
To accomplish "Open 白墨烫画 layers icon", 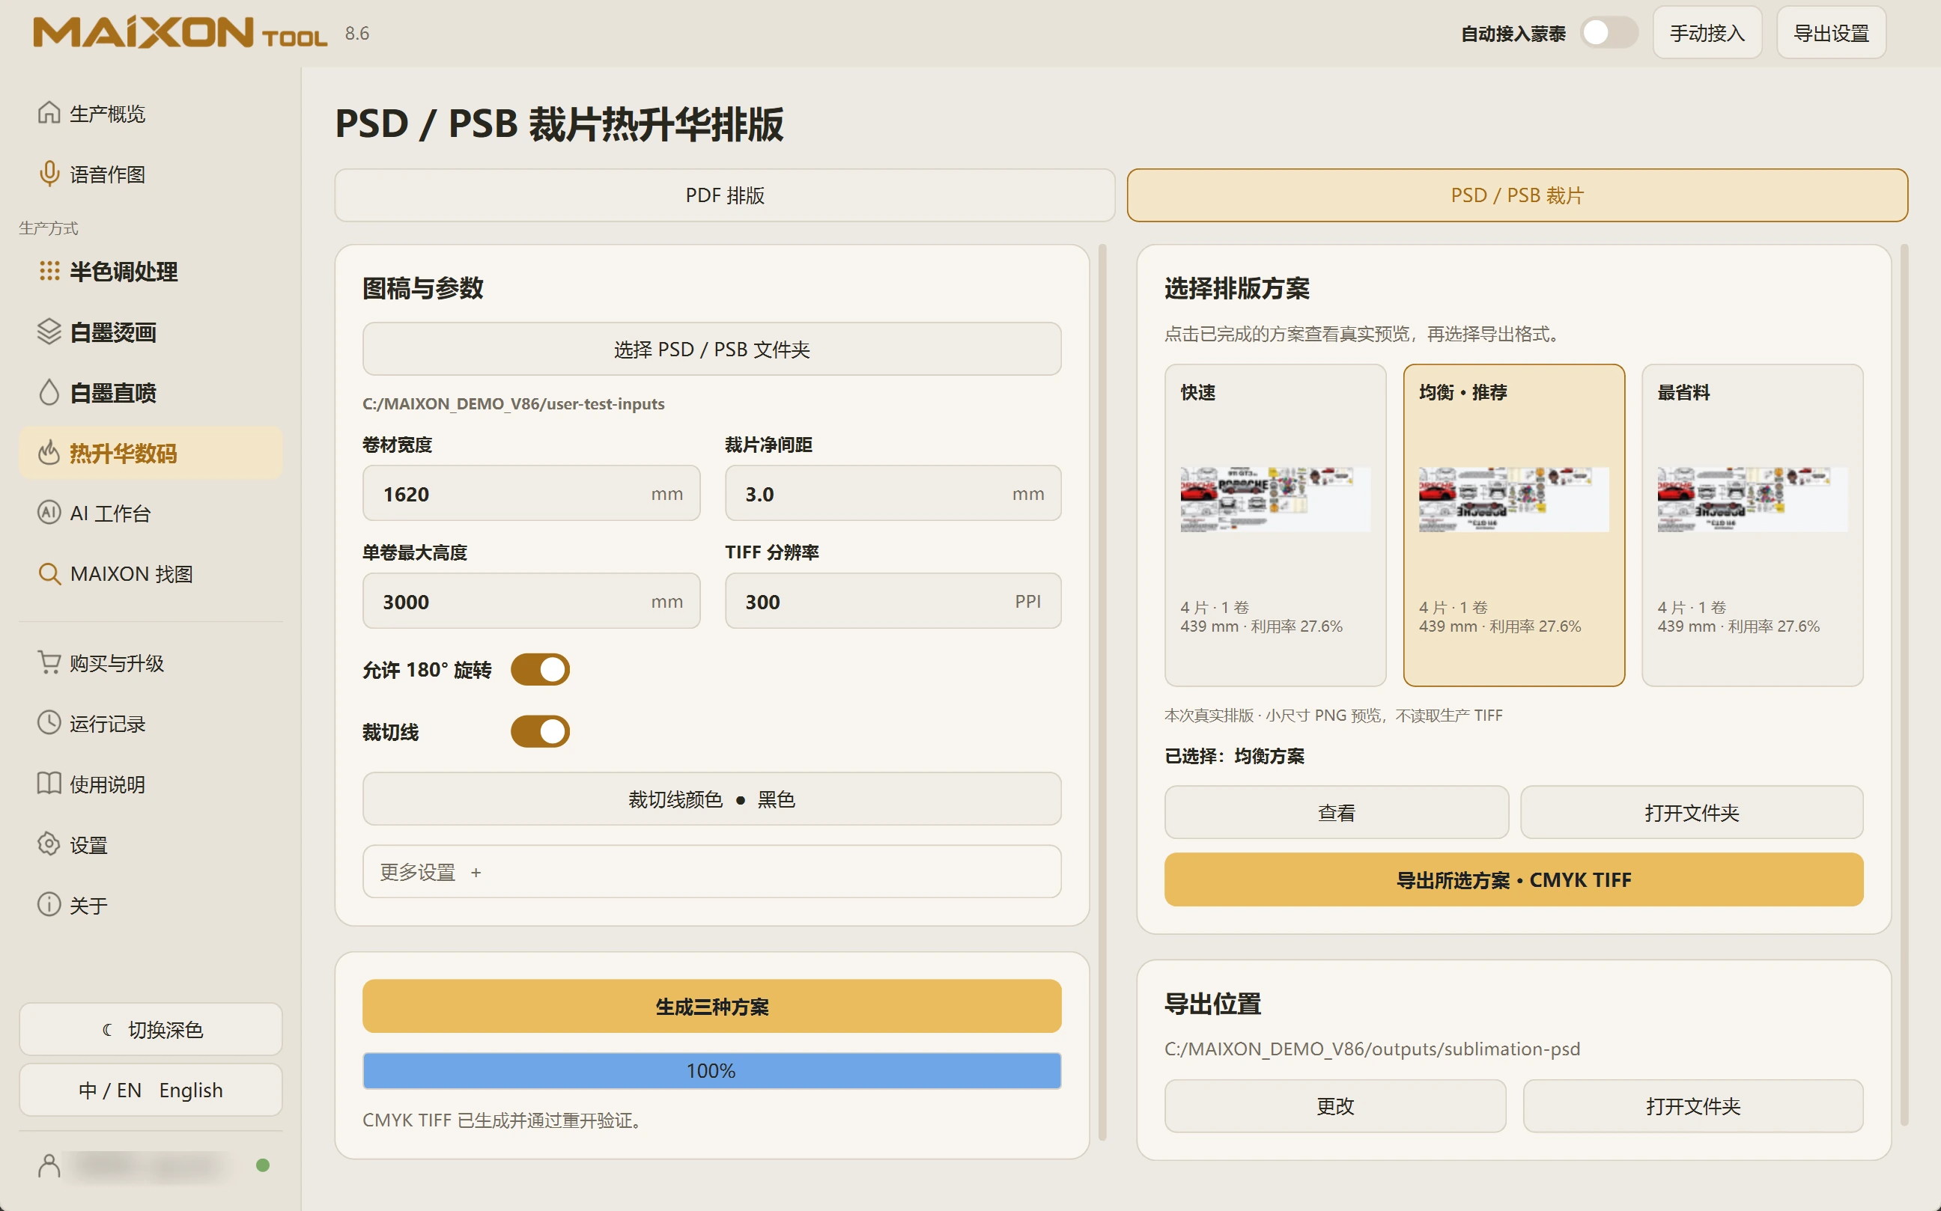I will click(49, 332).
